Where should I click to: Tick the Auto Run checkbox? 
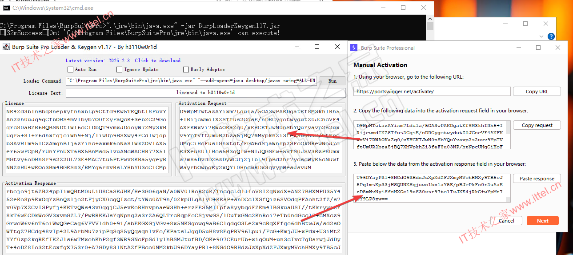coord(70,69)
